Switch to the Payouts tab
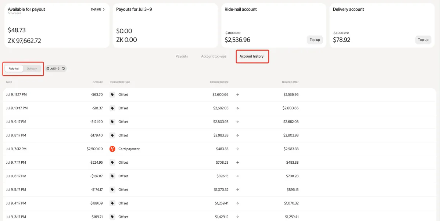 point(182,57)
